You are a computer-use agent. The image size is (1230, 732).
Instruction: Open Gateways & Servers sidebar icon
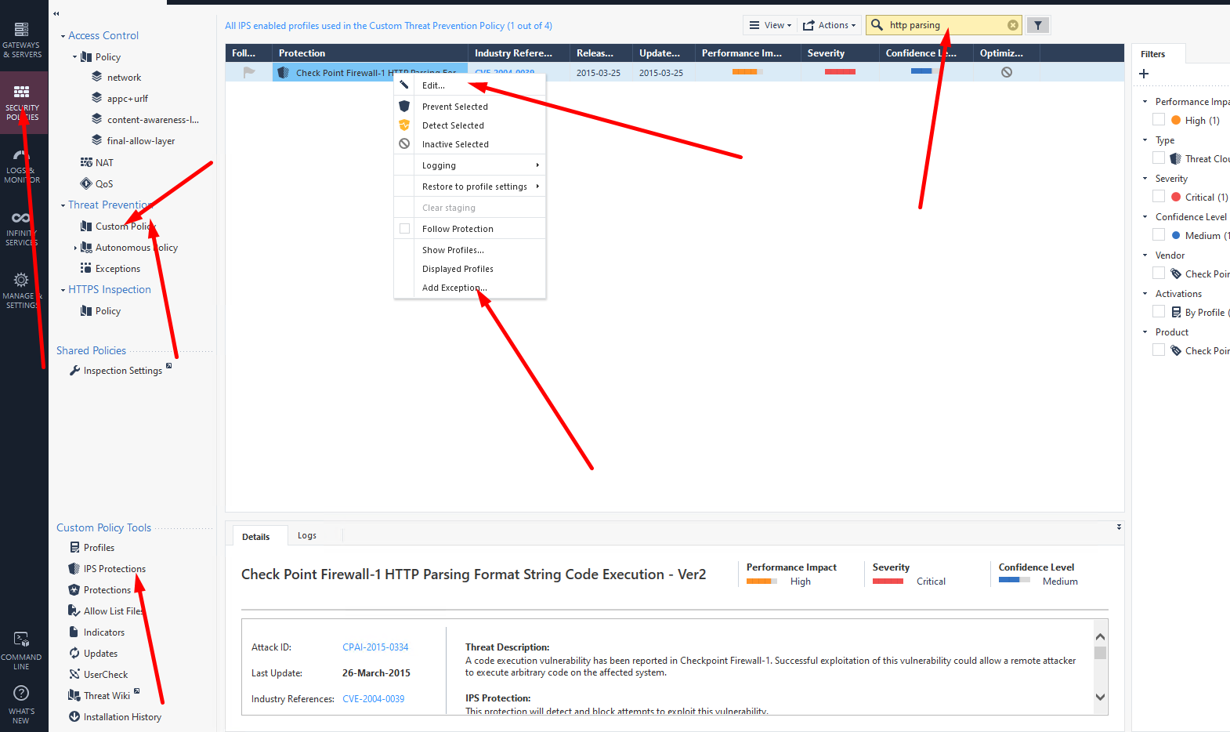tap(22, 31)
